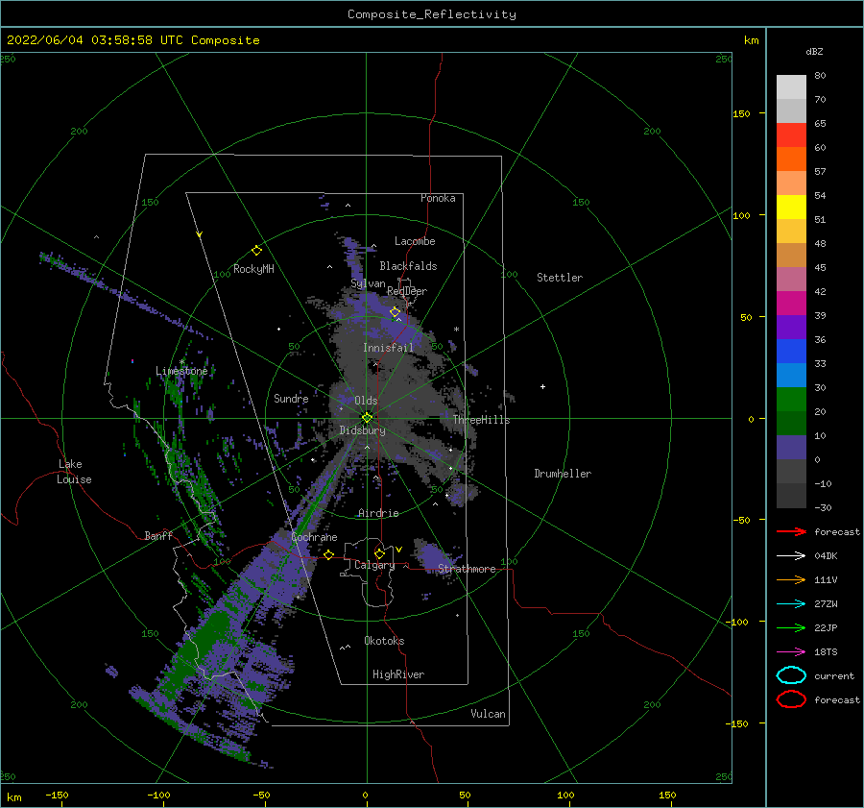
Task: Click the Cochrane town label
Action: (314, 537)
